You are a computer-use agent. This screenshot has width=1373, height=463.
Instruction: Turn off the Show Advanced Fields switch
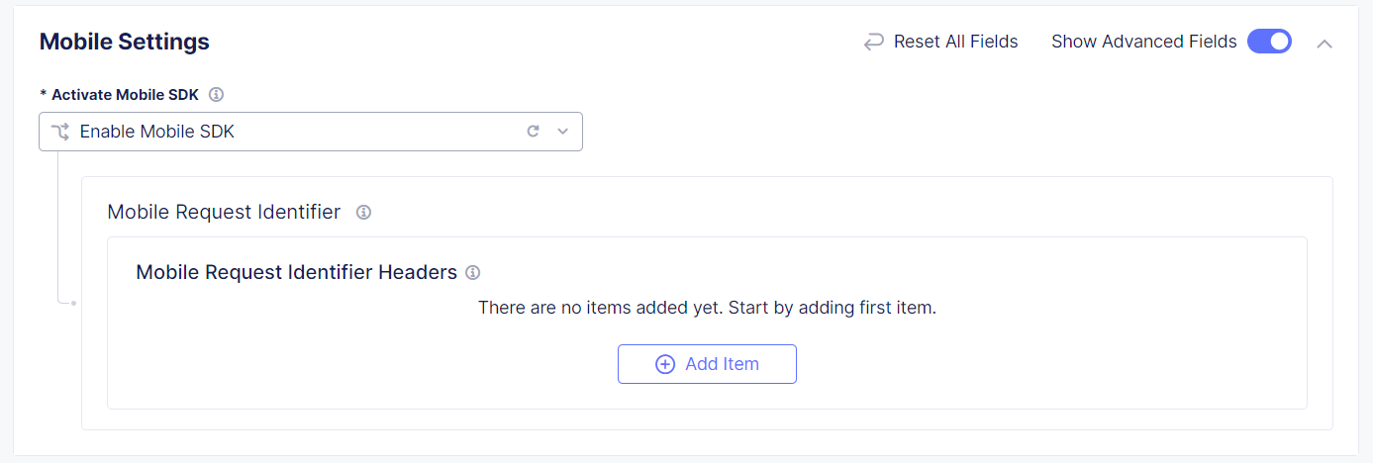pyautogui.click(x=1269, y=42)
